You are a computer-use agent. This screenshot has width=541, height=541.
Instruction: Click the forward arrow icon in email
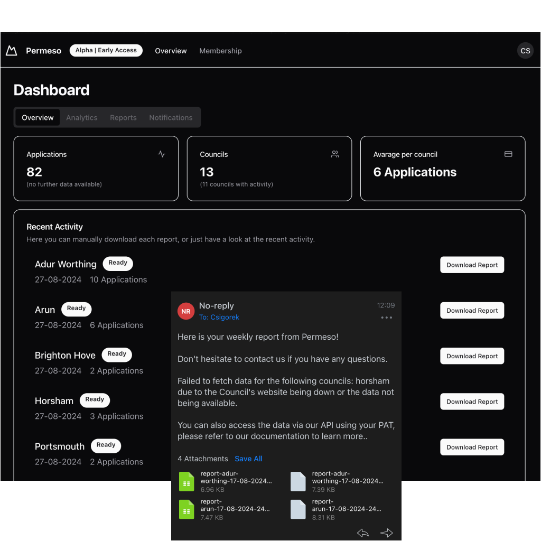[x=387, y=533]
